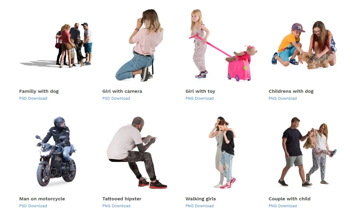Image resolution: width=354 pixels, height=219 pixels.
Task: Select the Tattooed hipster cutout image
Action: tap(137, 152)
